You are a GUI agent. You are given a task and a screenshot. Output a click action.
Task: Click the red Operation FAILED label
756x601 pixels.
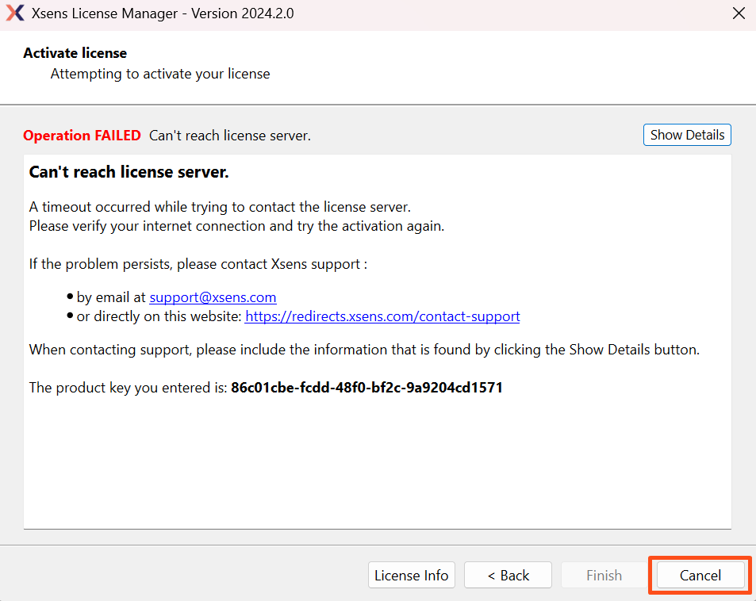tap(82, 136)
